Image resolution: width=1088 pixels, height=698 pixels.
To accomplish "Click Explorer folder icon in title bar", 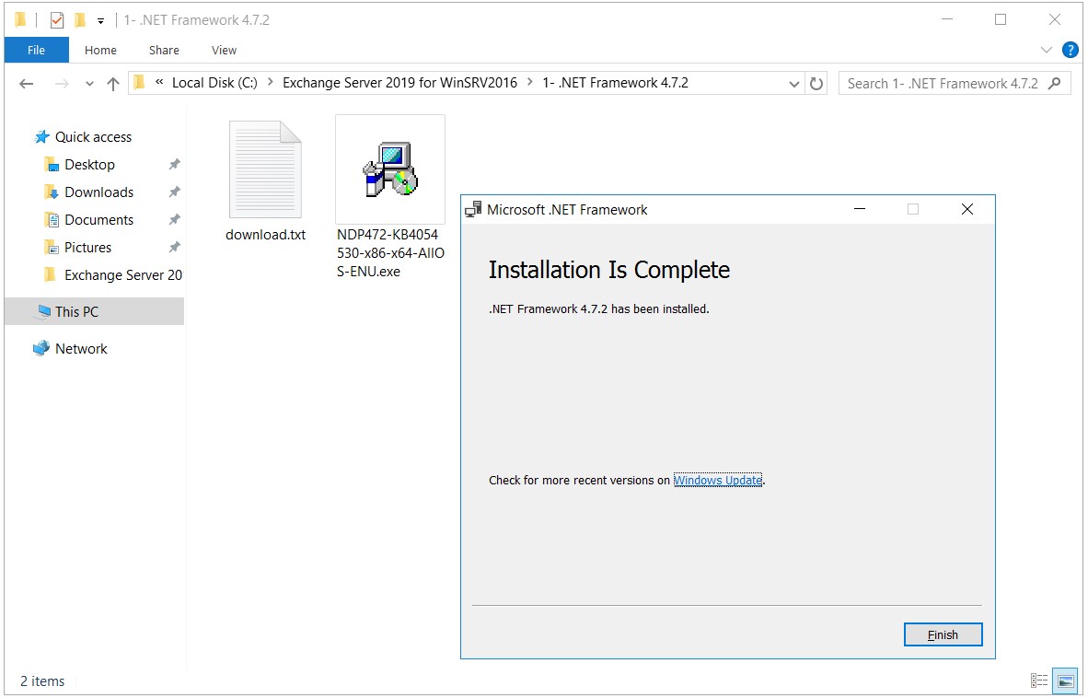I will (x=20, y=19).
